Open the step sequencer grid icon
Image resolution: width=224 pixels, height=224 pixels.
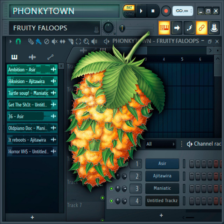pos(164,28)
